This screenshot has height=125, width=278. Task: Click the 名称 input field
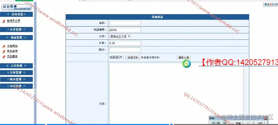(x=125, y=23)
